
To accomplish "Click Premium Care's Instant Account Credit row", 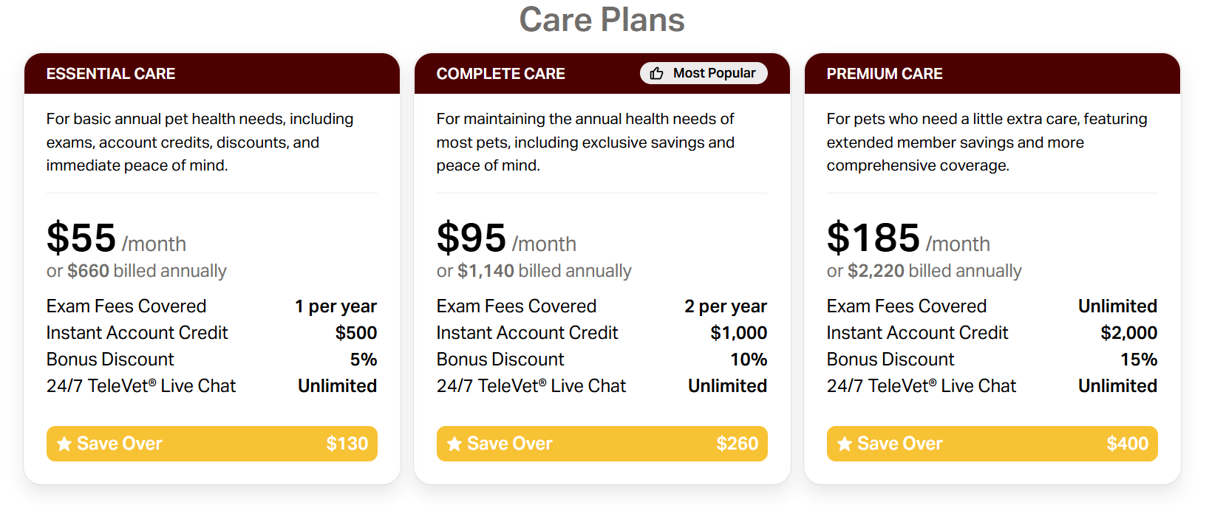I will pyautogui.click(x=992, y=333).
